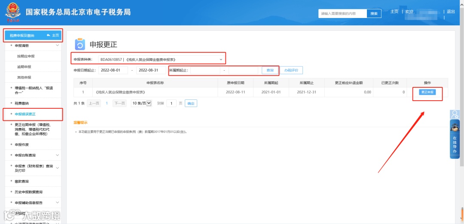The width and height of the screenshot is (464, 224).
Task: Expand the 申报表（财务报表）查询及打印 section
Action: 58,168
